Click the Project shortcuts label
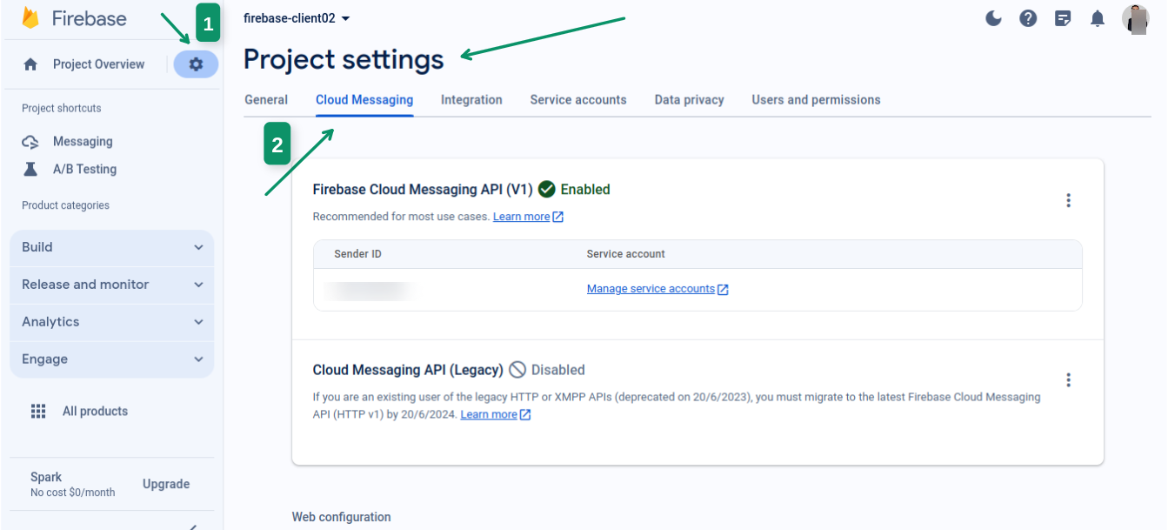Viewport: 1168px width, 530px height. [x=61, y=108]
